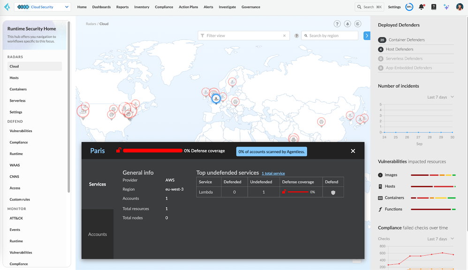Switch to the Accounts tab
The image size is (468, 270).
(x=98, y=234)
